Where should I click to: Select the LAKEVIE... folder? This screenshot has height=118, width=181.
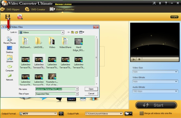(39, 42)
